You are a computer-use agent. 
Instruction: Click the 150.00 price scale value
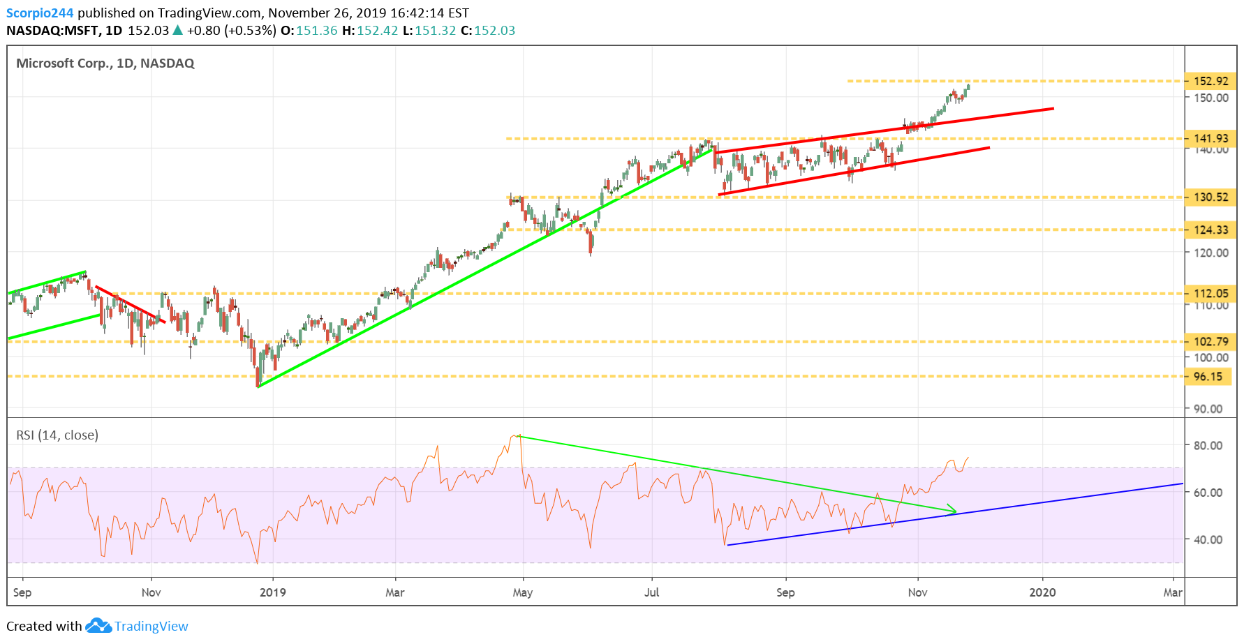(1211, 98)
